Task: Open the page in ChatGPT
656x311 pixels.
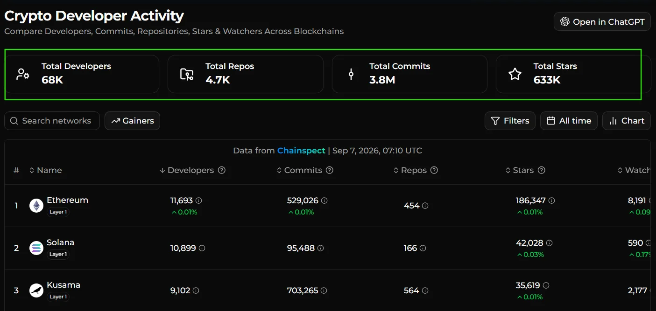Action: [602, 21]
